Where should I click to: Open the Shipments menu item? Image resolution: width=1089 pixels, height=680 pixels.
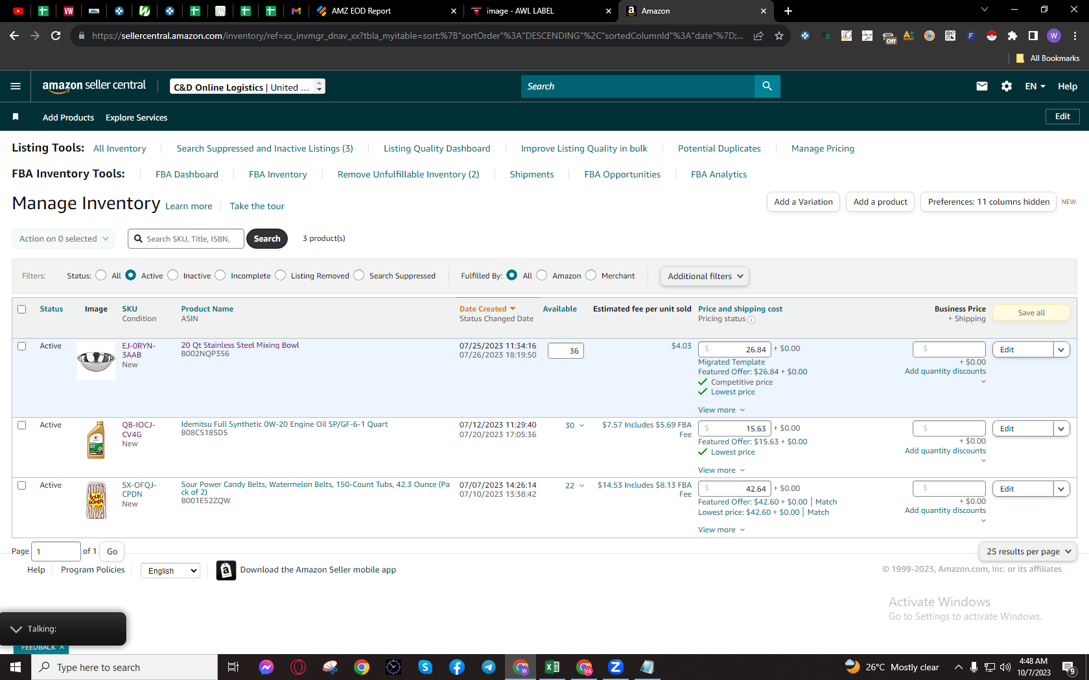pyautogui.click(x=532, y=174)
